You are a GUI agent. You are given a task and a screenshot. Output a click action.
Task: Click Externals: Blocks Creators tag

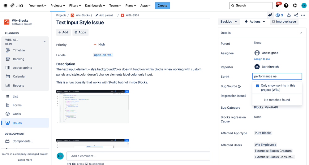(x=273, y=151)
